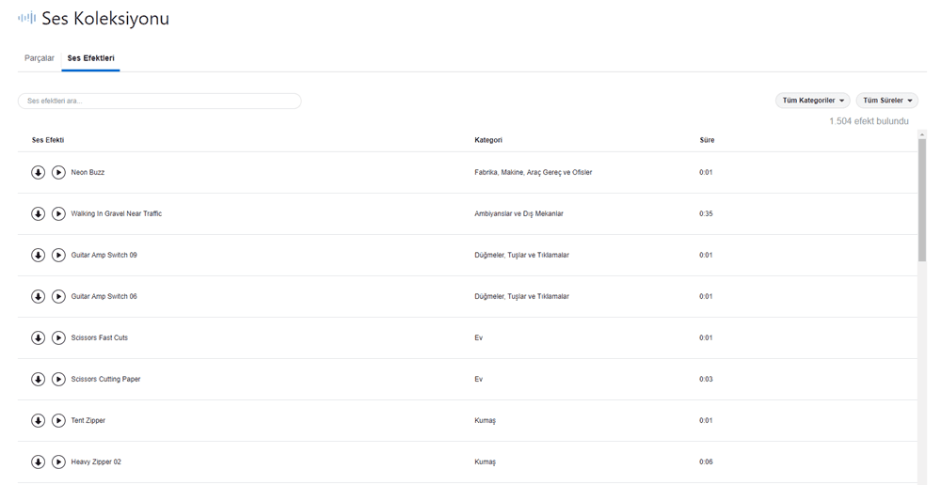Download Walking In Gravel Near Traffic
Viewport: 941px width, 485px height.
pyautogui.click(x=39, y=214)
